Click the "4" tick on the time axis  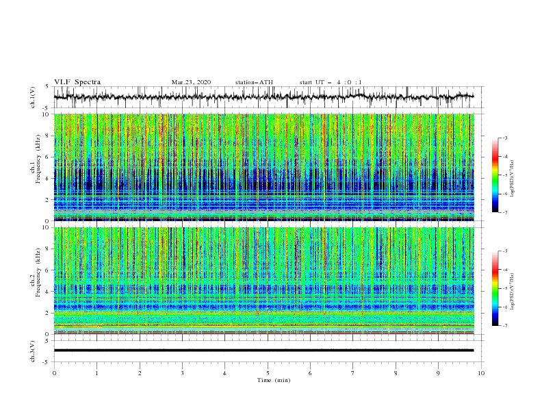(224, 373)
